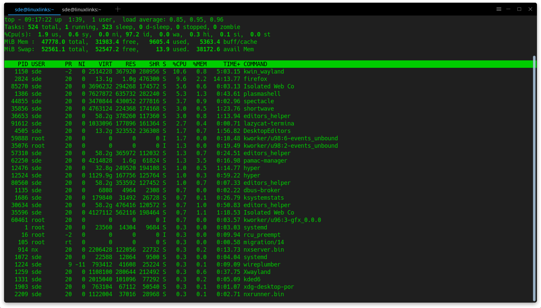The height and width of the screenshot is (308, 541).
Task: Click the pamac-manager process entry
Action: 265,161
